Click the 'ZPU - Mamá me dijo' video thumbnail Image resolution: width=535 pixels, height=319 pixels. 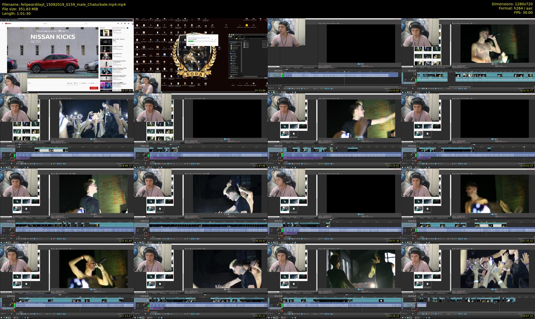(106, 56)
